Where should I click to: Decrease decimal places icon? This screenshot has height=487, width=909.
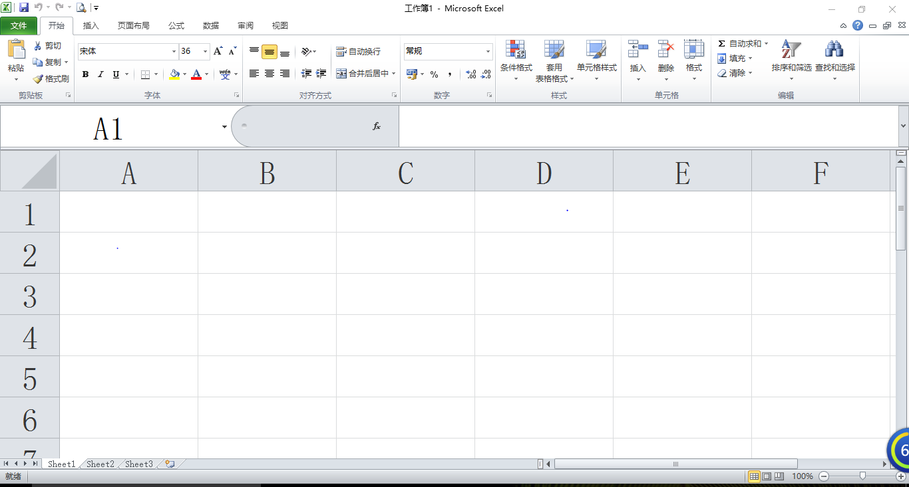(486, 74)
